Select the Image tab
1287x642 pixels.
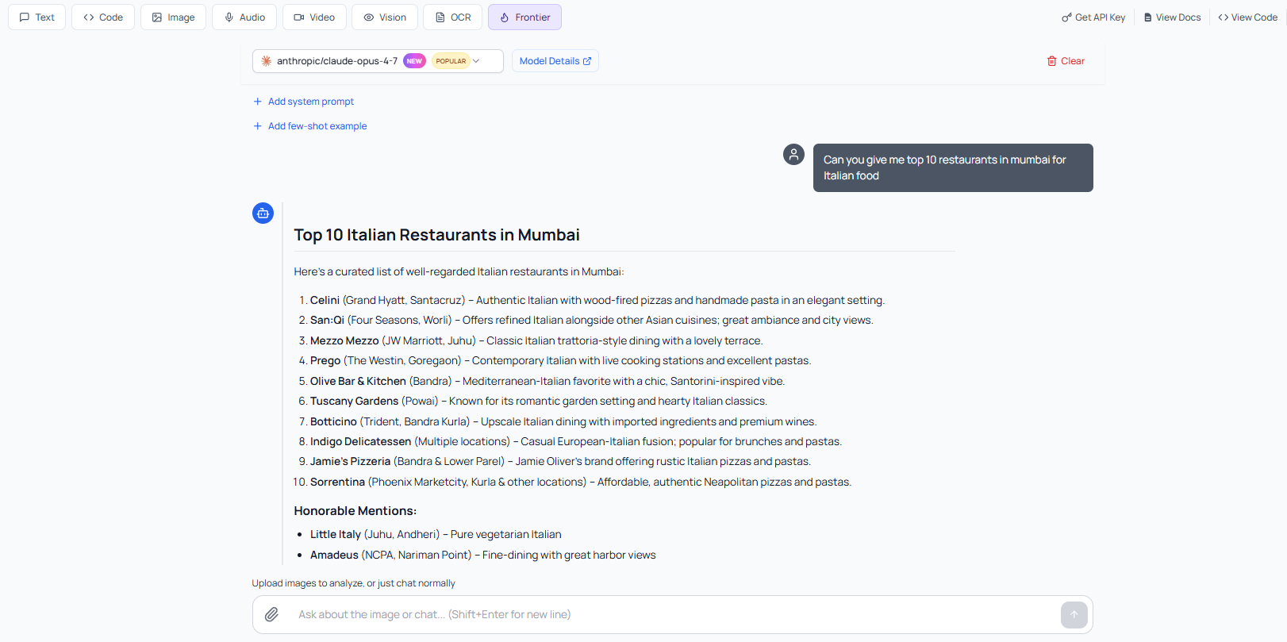point(173,17)
